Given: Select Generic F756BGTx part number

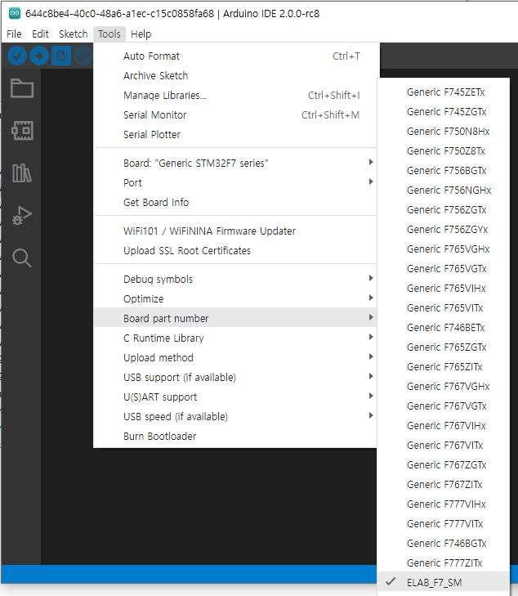Looking at the screenshot, I should pos(443,171).
